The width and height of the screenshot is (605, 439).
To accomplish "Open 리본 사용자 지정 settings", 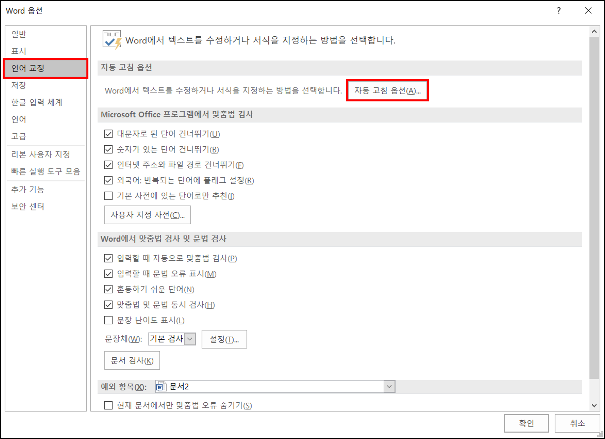I will pyautogui.click(x=46, y=154).
